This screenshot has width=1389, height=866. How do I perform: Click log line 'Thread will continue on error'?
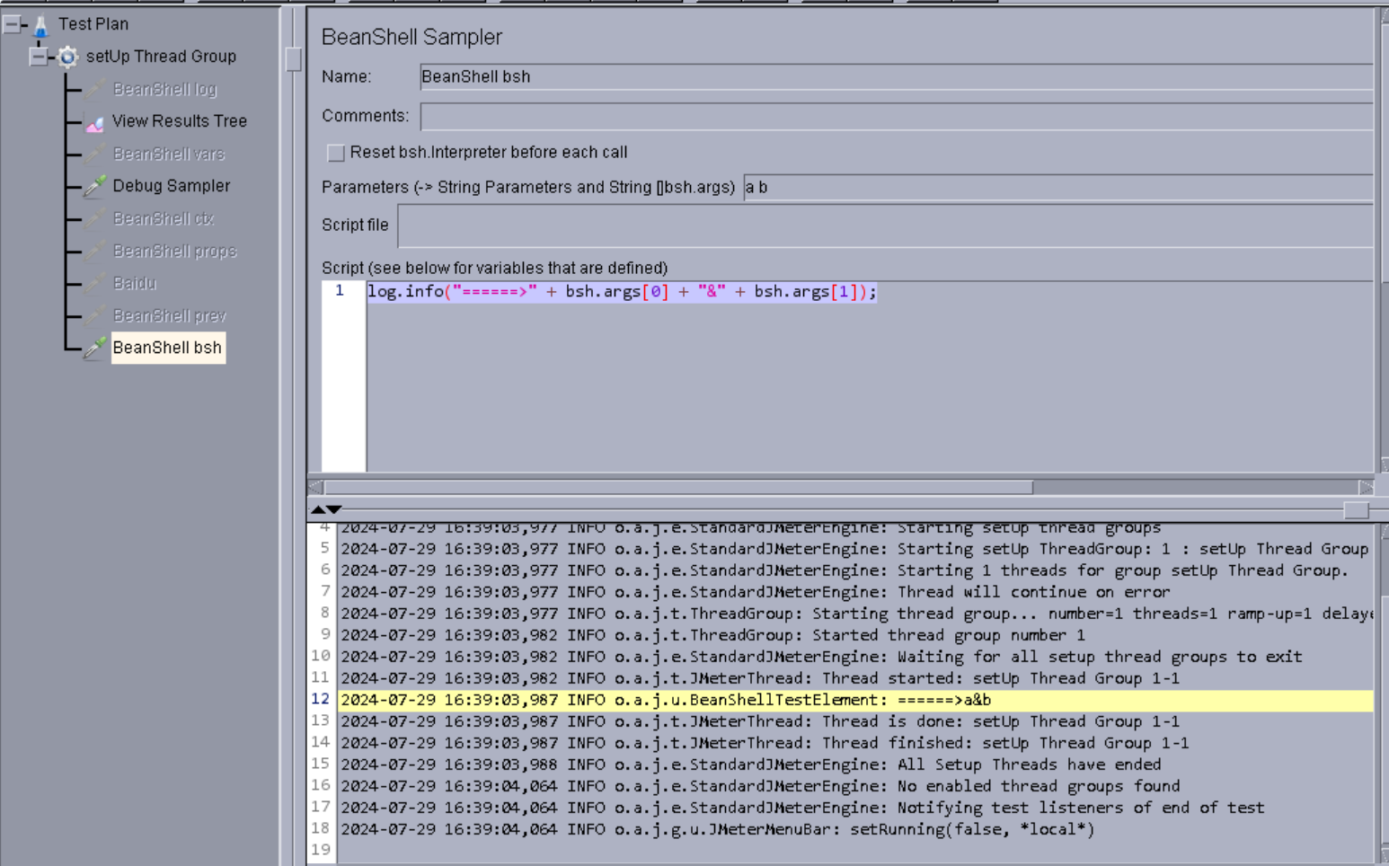coord(756,592)
